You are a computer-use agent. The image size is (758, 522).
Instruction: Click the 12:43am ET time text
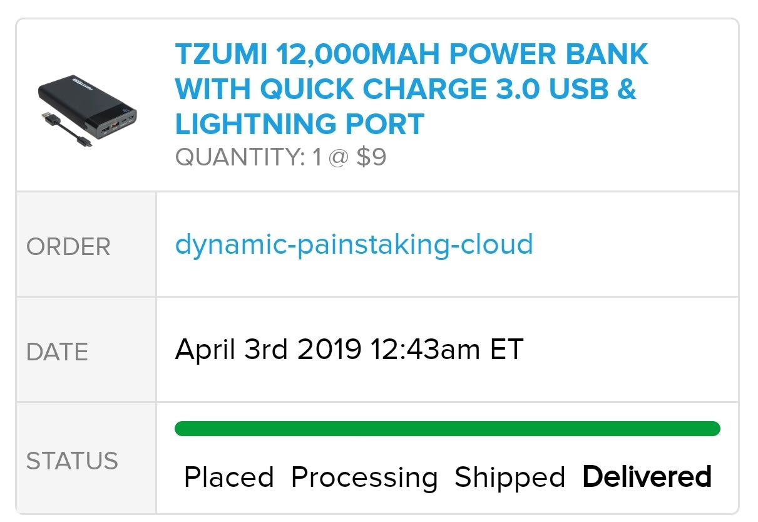(x=447, y=349)
